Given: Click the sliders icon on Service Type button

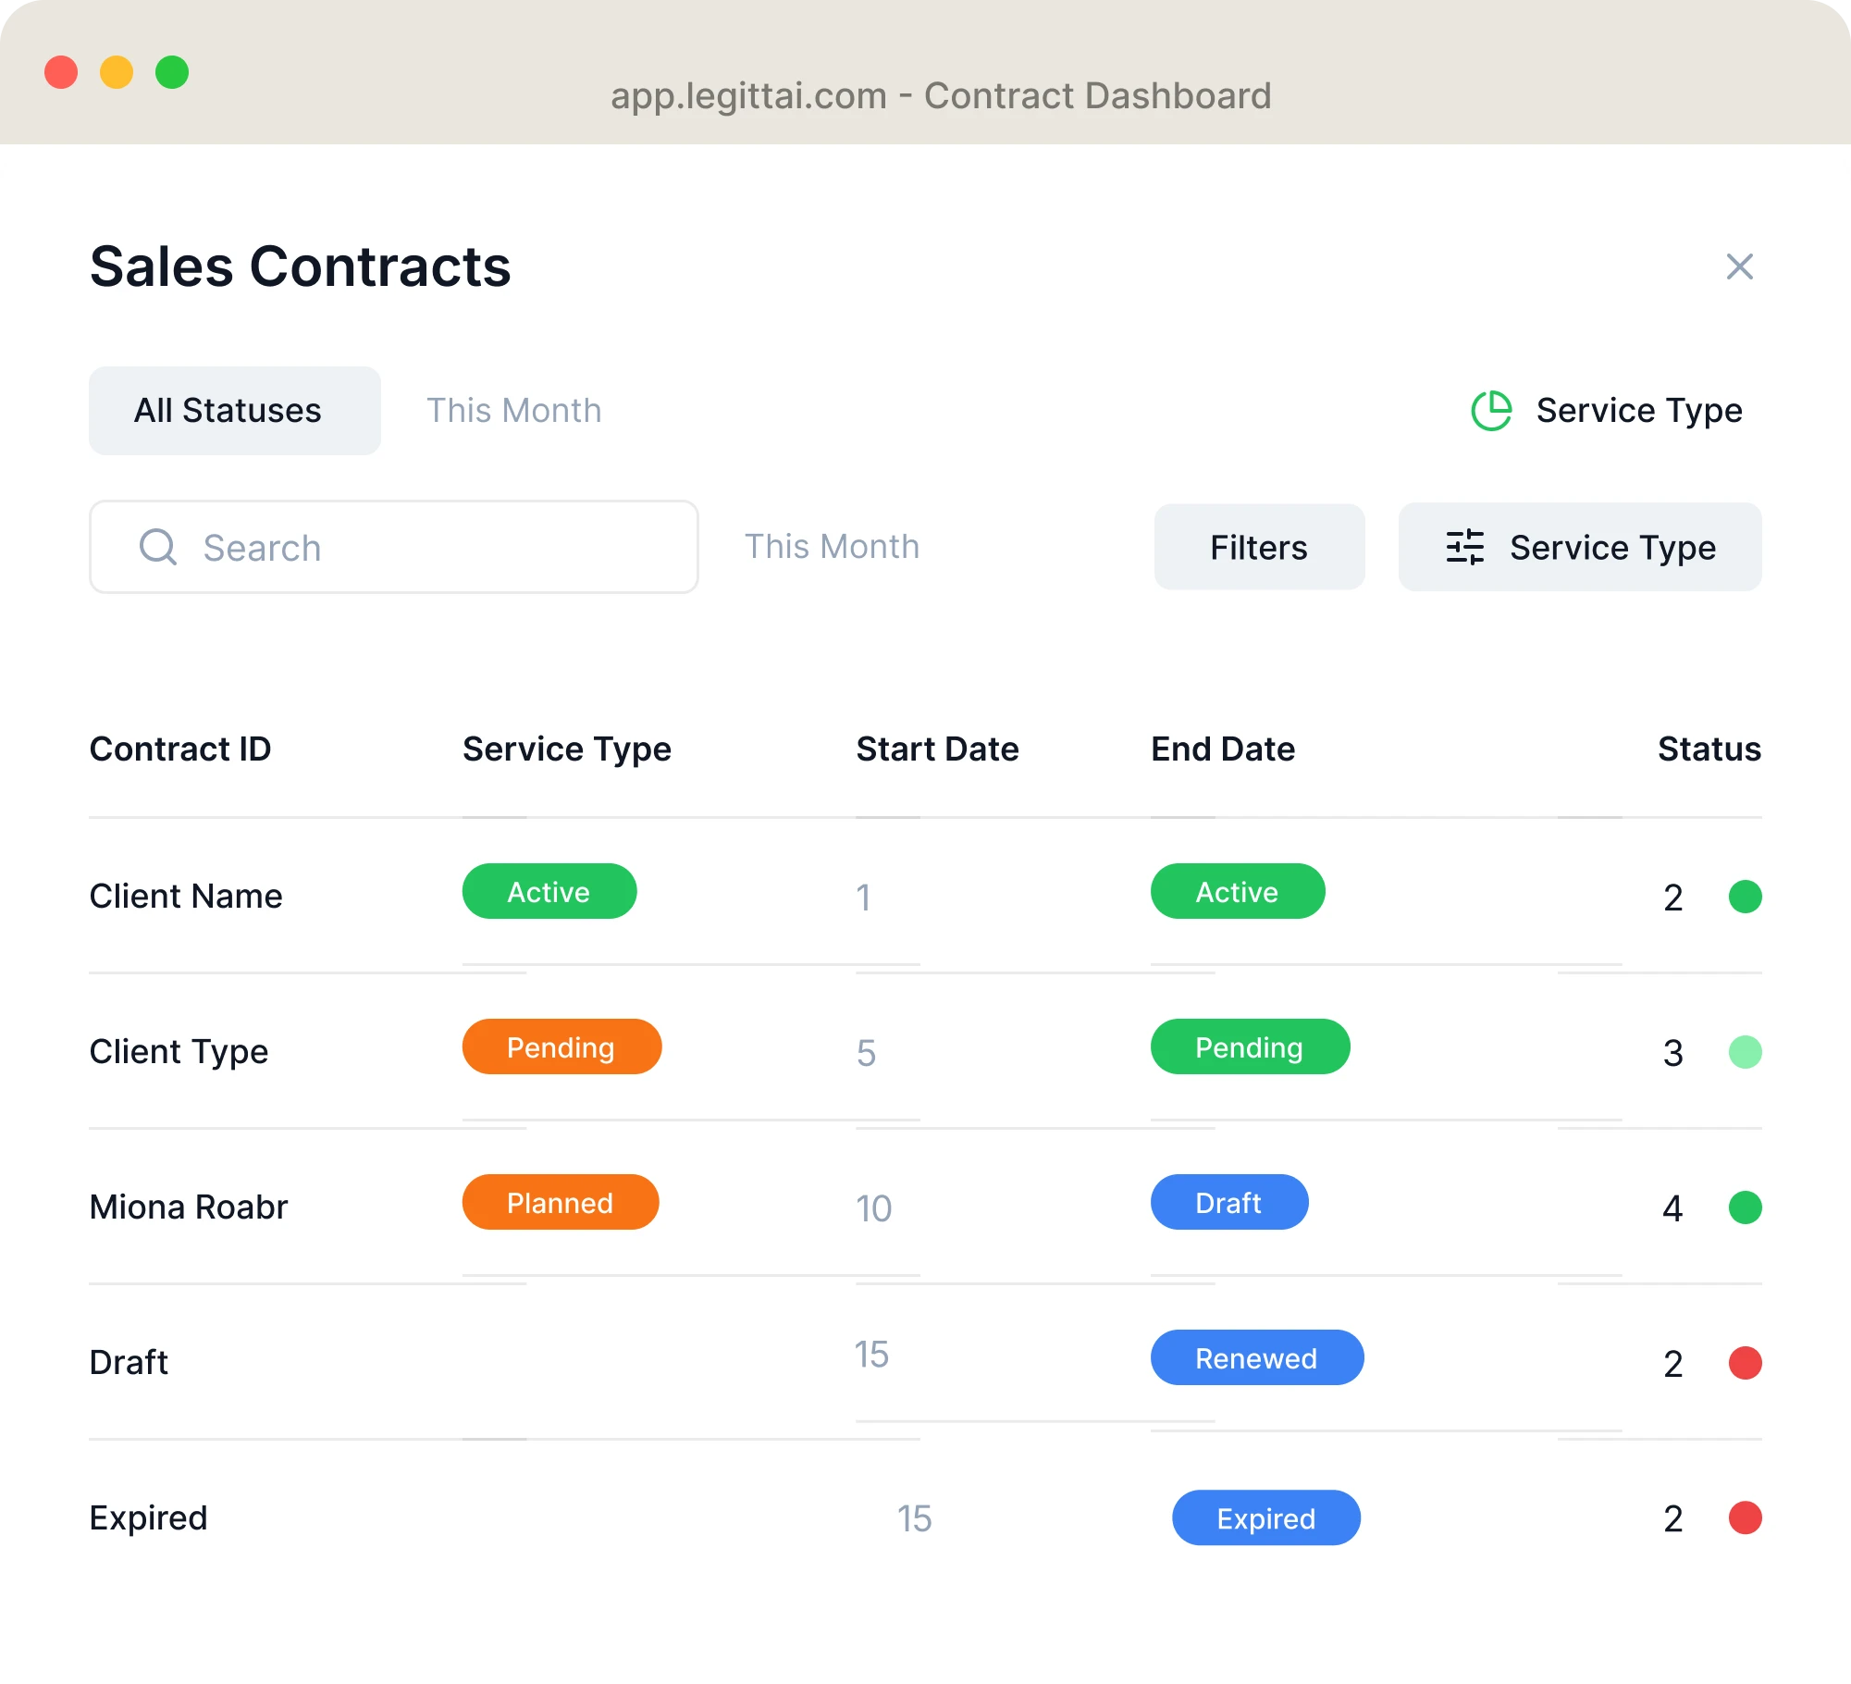Looking at the screenshot, I should pyautogui.click(x=1466, y=547).
